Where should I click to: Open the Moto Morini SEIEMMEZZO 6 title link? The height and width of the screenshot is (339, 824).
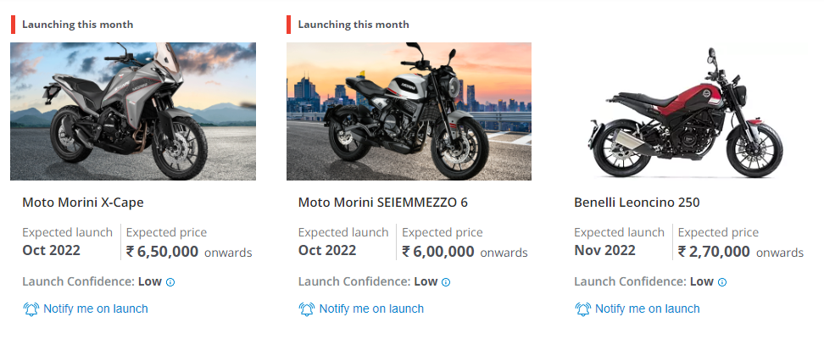click(x=383, y=203)
